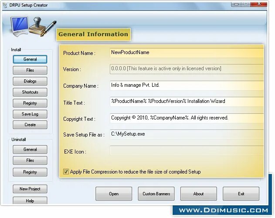
Task: Click the Open button
Action: [114, 194]
